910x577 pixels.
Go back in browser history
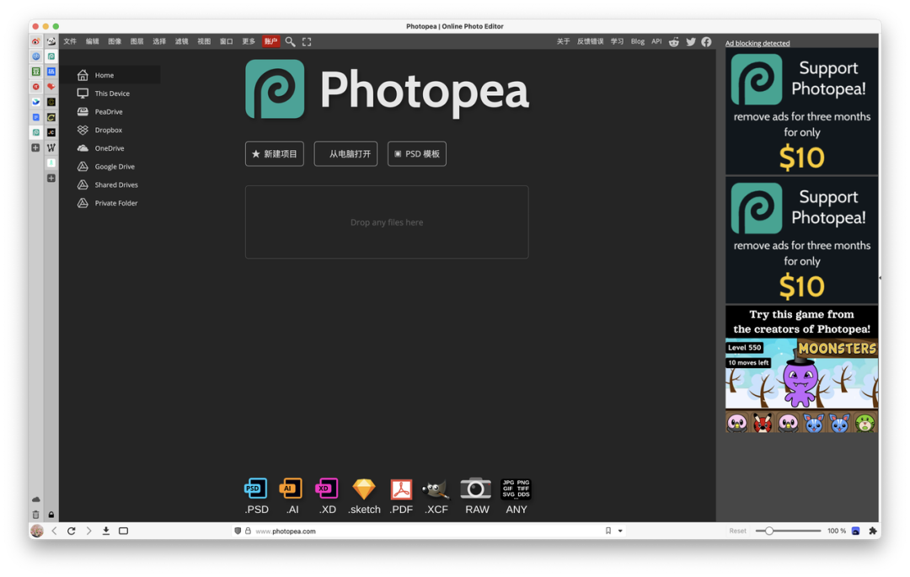coord(55,531)
